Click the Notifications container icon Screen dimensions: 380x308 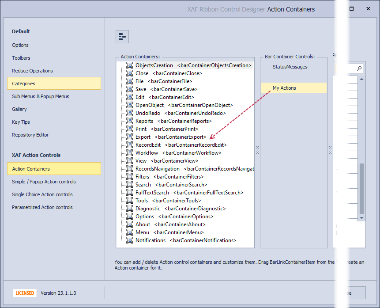tap(130, 240)
